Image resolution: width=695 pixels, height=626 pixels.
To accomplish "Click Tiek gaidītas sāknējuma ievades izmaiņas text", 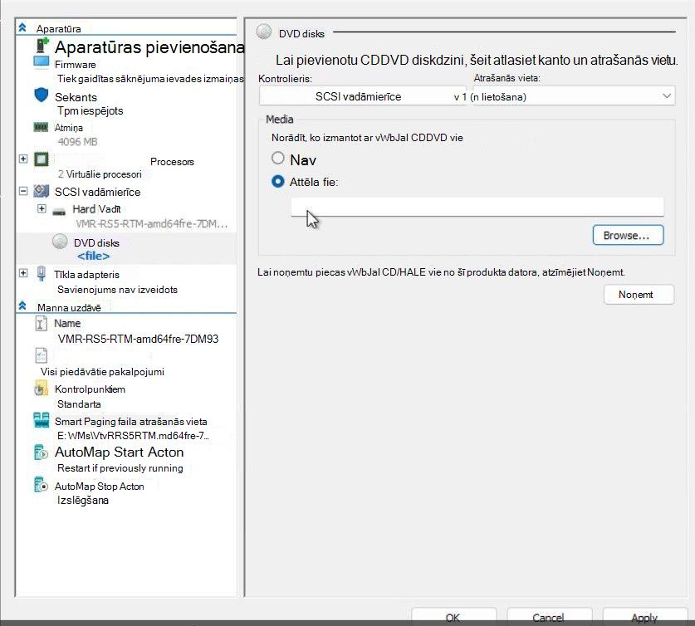I will [150, 79].
